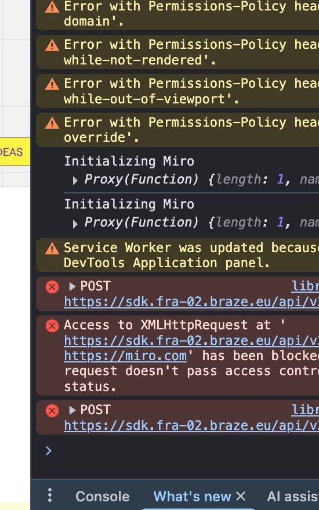Select the second 'Initializing Miro' log text
This screenshot has height=510, width=319.
point(129,204)
